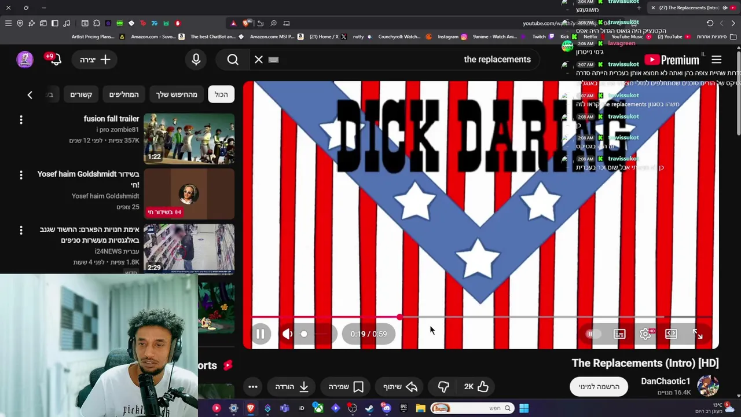Open File Explorer from the taskbar
The width and height of the screenshot is (741, 417).
click(420, 408)
